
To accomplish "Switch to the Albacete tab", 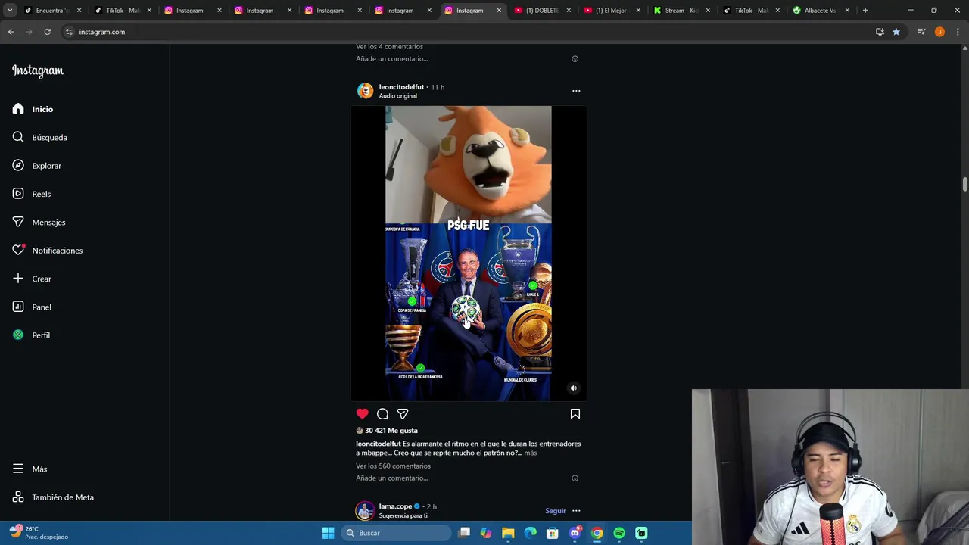I will 821,11.
